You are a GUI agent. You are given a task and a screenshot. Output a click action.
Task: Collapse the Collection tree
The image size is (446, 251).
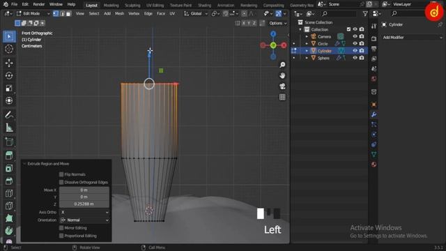pos(300,29)
